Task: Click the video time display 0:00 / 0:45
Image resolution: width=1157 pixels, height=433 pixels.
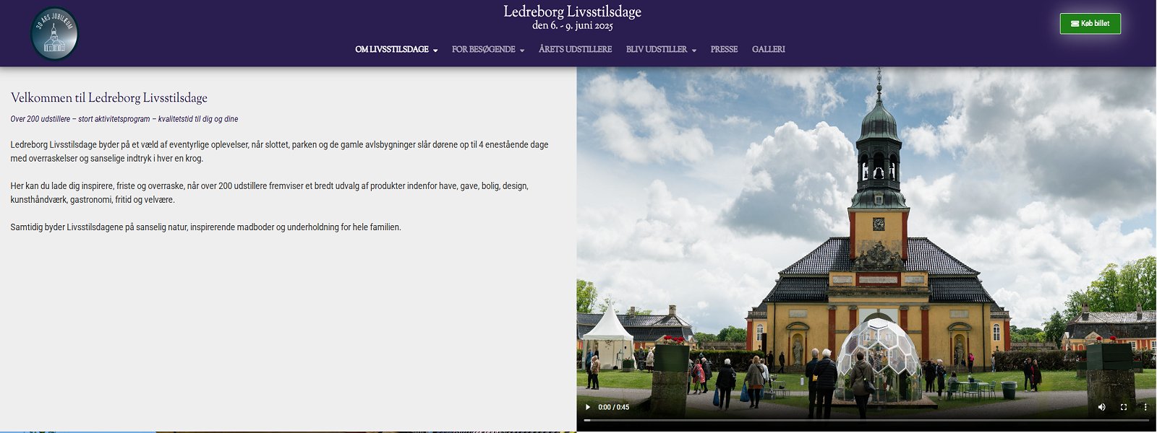Action: pos(613,407)
